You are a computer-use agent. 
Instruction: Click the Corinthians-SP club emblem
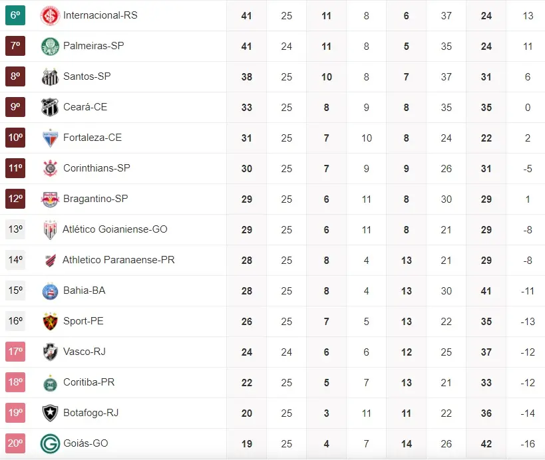[50, 168]
